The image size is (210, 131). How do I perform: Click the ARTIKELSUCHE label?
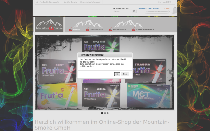coord(121,8)
